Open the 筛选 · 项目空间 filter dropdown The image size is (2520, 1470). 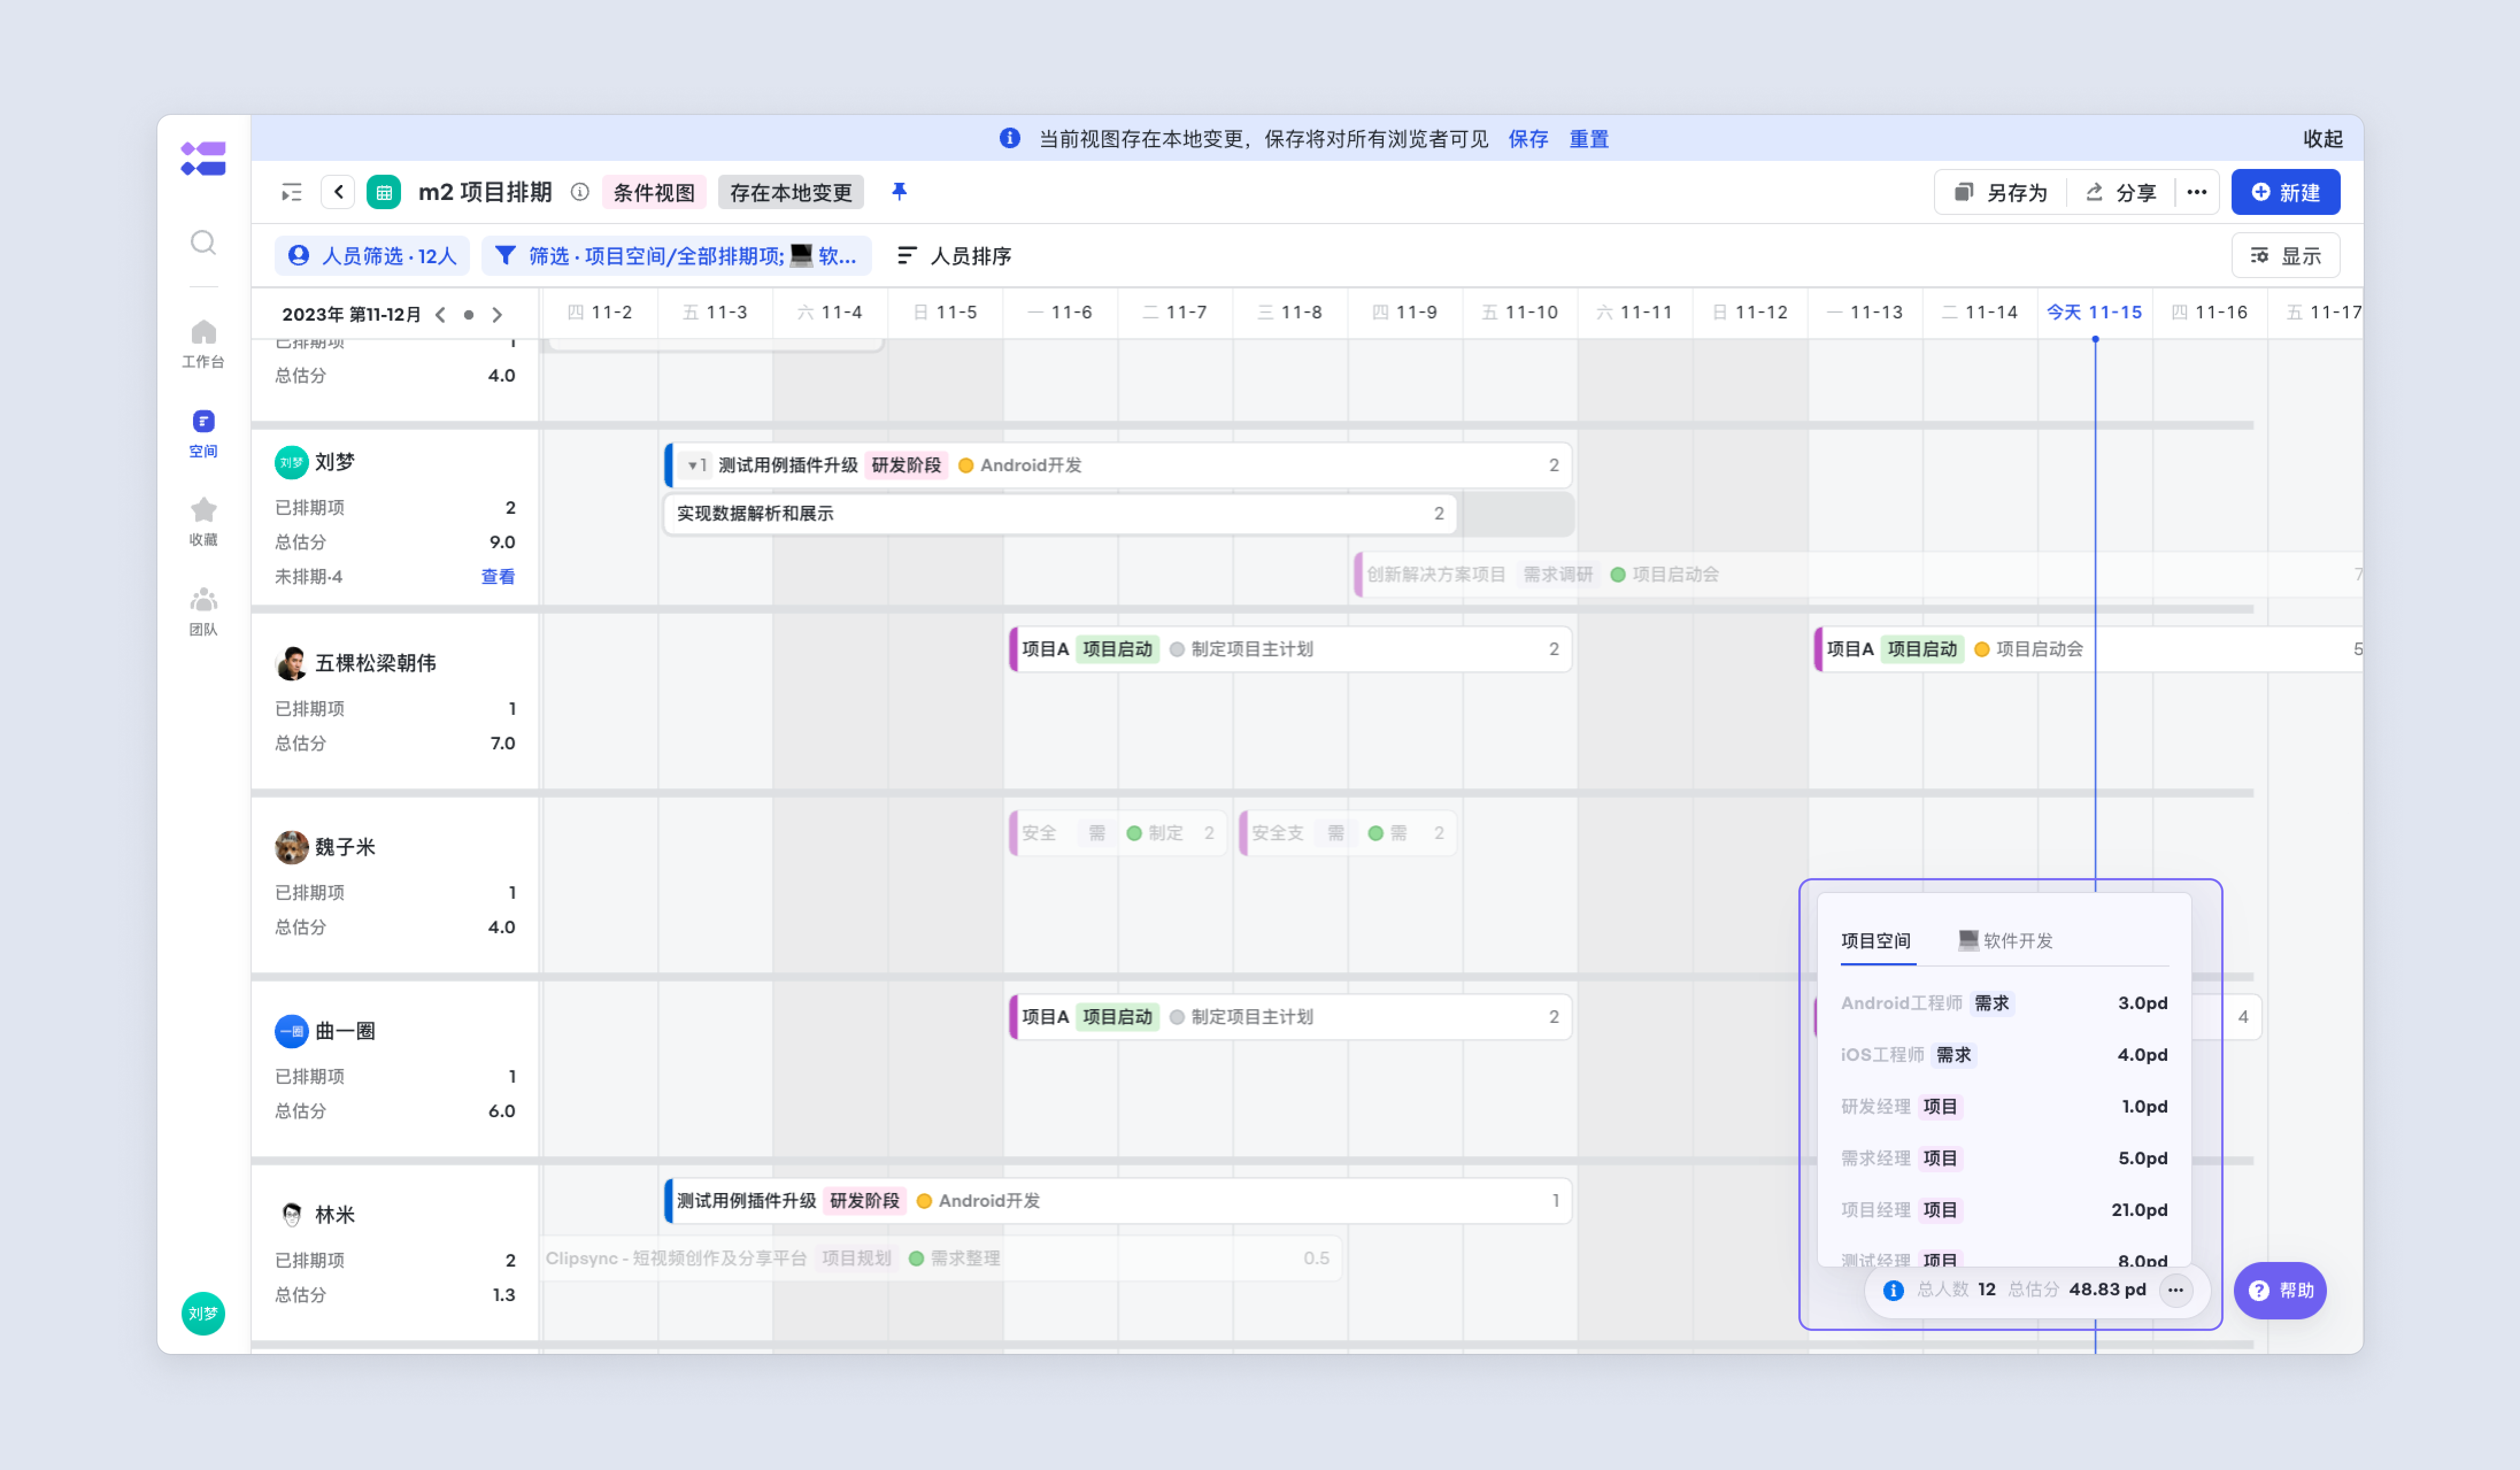(x=677, y=256)
